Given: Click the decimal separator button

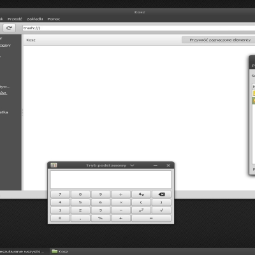Looking at the screenshot, I should coord(80,218).
